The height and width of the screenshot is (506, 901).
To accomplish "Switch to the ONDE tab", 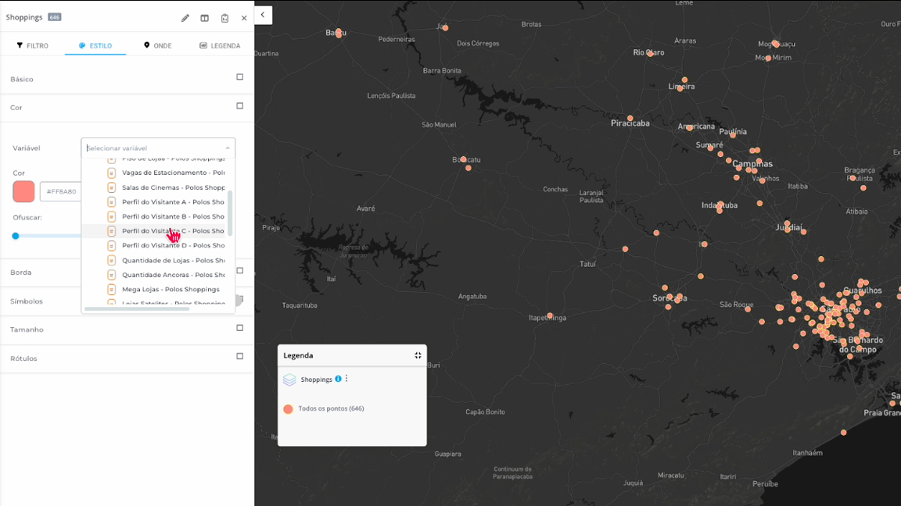I will (157, 45).
